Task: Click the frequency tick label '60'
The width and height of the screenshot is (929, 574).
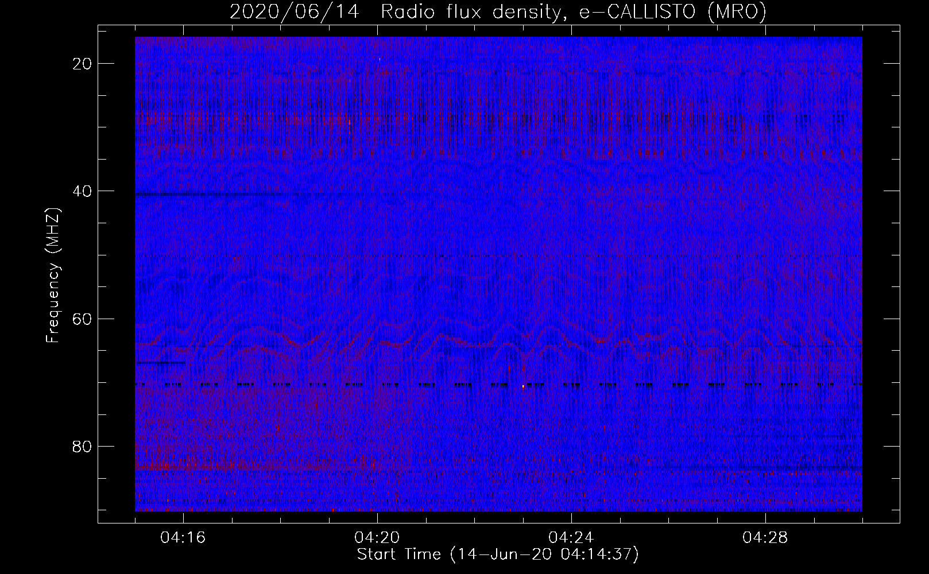Action: click(x=83, y=319)
